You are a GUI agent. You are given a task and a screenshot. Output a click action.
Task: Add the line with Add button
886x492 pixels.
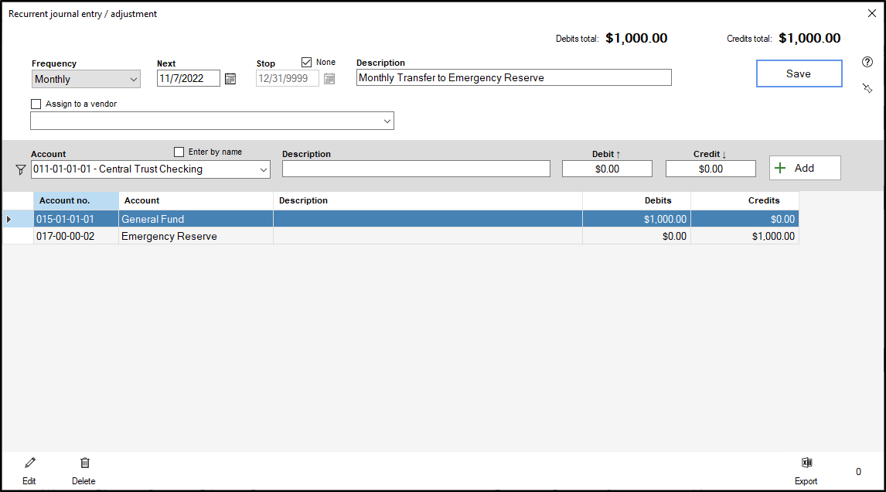tap(804, 168)
